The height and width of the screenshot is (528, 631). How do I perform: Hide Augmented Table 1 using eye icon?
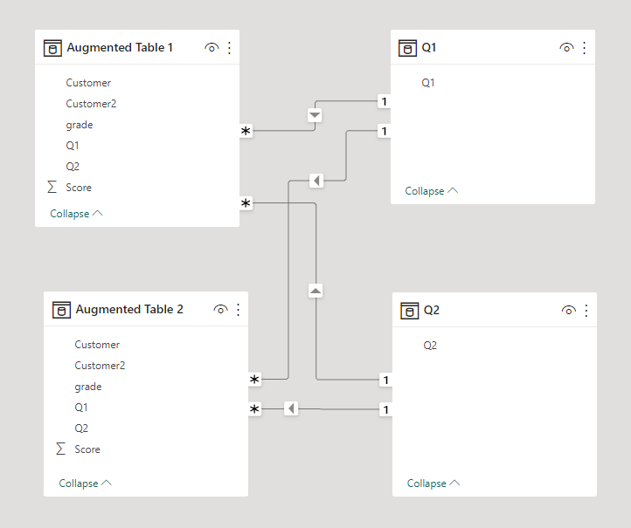pos(211,48)
